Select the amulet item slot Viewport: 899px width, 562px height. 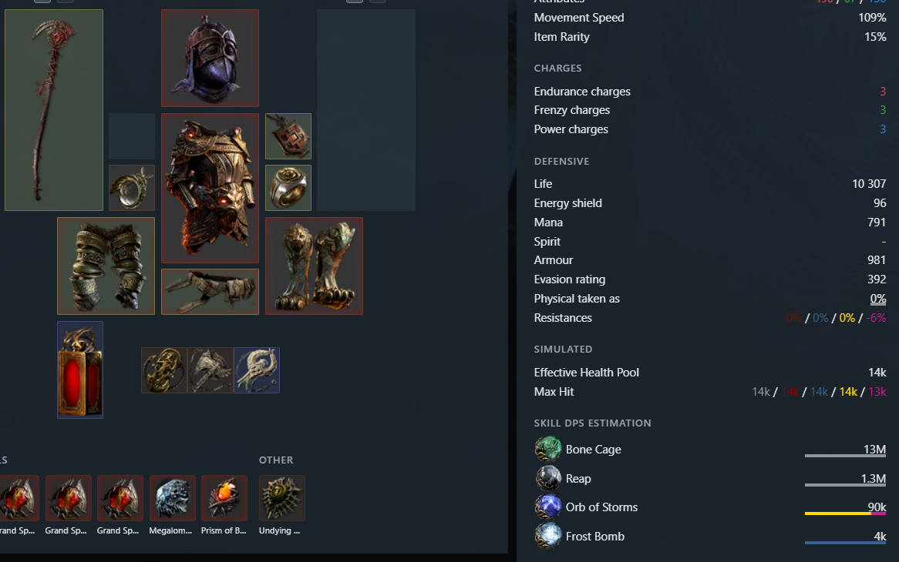[288, 136]
